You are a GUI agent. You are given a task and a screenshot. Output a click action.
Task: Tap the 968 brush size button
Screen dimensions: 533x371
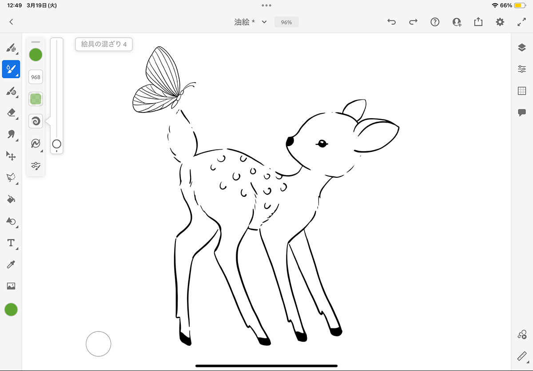36,77
